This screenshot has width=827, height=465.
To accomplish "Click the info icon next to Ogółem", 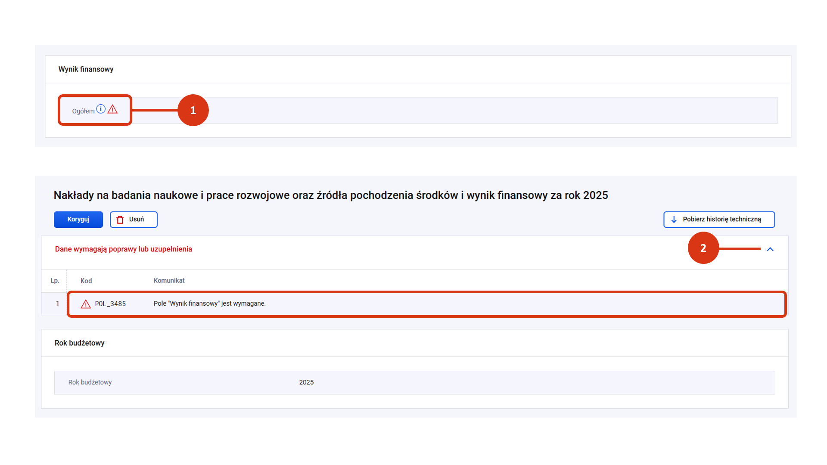I will (x=101, y=109).
